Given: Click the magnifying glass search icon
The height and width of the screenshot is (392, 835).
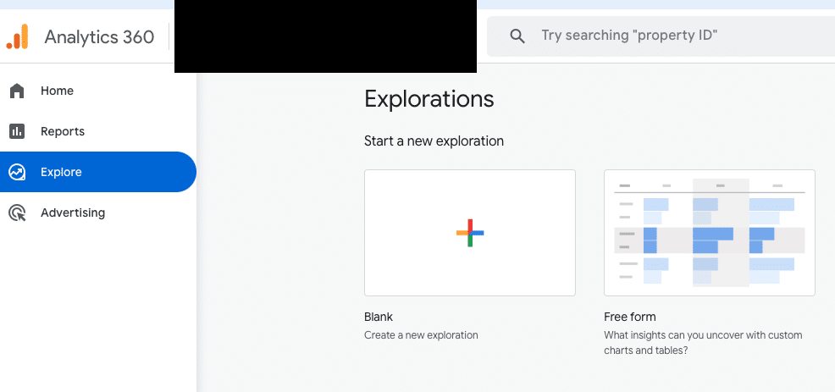Looking at the screenshot, I should (x=517, y=36).
